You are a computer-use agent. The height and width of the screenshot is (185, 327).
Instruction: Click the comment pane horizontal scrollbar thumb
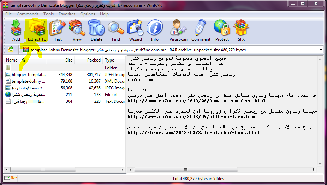[x=186, y=170]
